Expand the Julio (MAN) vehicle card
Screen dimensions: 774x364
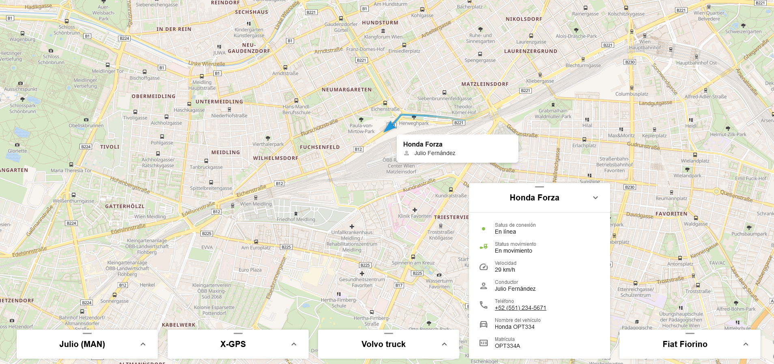(x=143, y=344)
